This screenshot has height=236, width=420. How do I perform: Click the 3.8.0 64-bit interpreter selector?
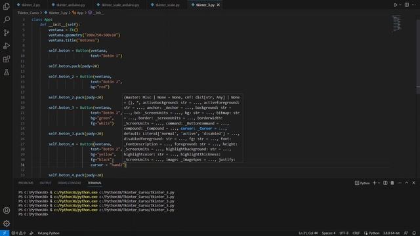pos(391,233)
